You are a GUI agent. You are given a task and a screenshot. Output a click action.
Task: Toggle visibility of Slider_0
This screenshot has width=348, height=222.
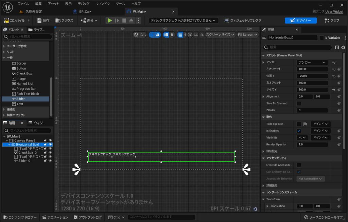[x=50, y=160]
